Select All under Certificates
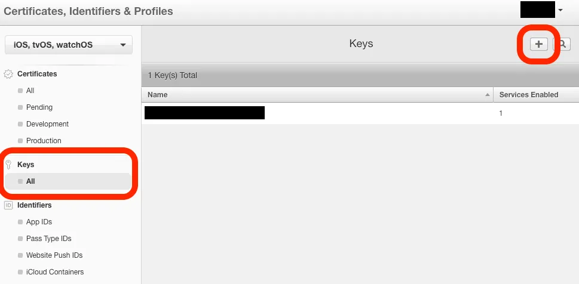The width and height of the screenshot is (579, 284). coord(30,91)
